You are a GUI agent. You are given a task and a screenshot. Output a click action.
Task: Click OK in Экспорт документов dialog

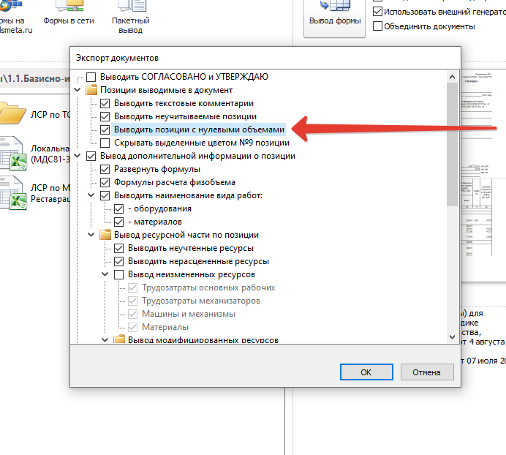[x=366, y=372]
